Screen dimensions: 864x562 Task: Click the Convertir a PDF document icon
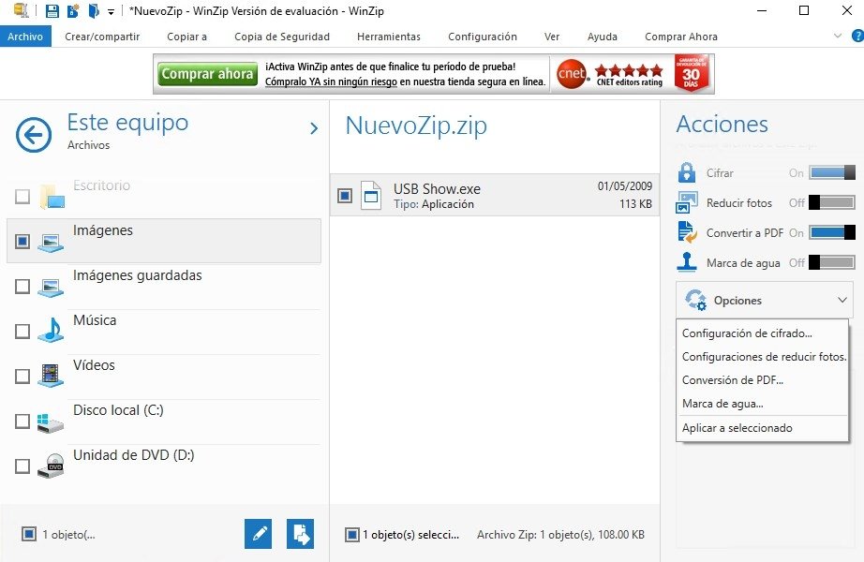pos(687,232)
